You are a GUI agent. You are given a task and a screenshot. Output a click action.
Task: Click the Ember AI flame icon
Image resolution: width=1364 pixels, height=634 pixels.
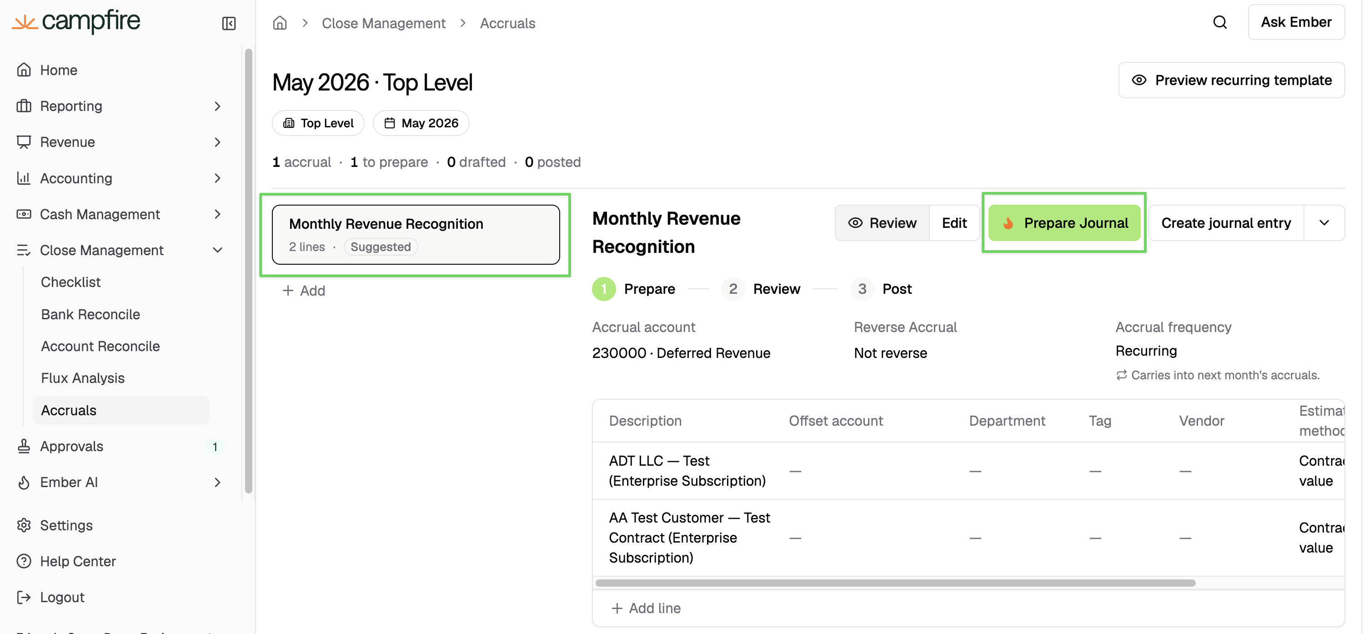[x=24, y=482]
